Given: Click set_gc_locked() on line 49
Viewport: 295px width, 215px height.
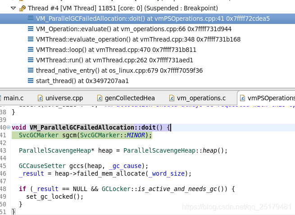Looking at the screenshot, I should coord(54,196).
